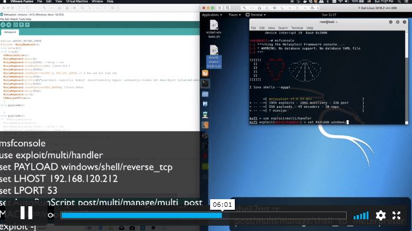Collapse Kali VM toolbar chevron
The width and height of the screenshot is (412, 231).
(318, 8)
